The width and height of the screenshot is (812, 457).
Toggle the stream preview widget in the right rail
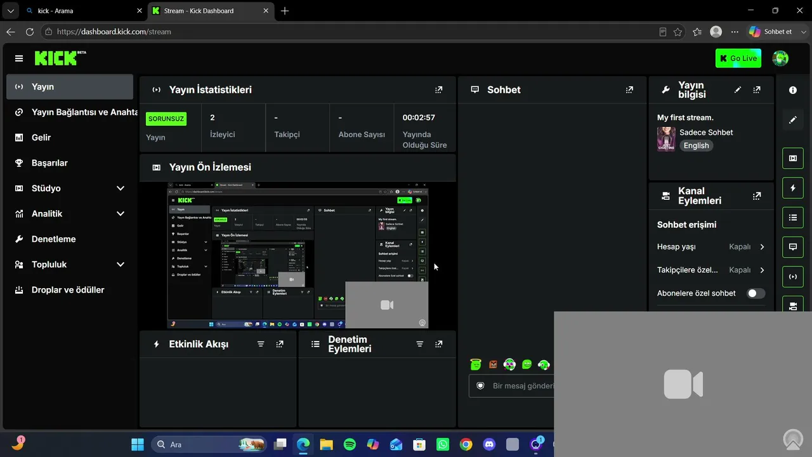point(793,158)
